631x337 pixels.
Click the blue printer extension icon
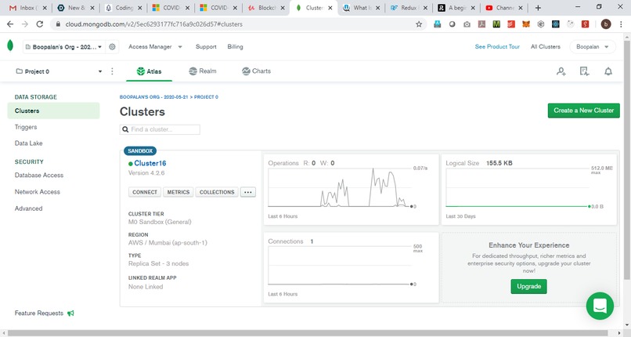(x=438, y=24)
